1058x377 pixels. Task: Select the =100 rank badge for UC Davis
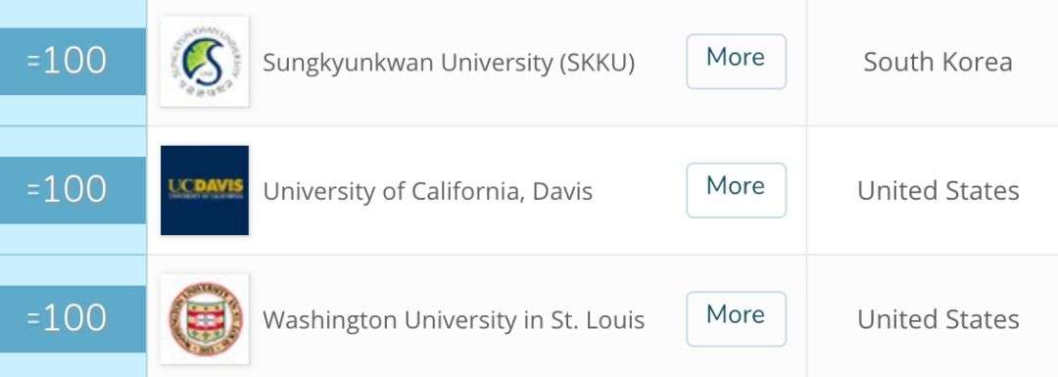click(72, 190)
